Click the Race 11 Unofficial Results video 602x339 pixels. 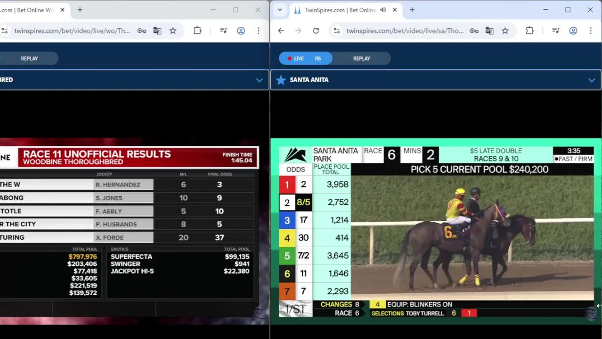click(129, 231)
